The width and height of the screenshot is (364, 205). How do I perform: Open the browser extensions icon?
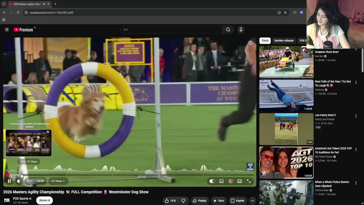[295, 13]
